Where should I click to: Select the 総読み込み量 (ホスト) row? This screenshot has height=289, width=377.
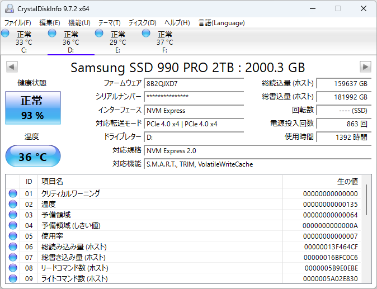[x=183, y=247]
